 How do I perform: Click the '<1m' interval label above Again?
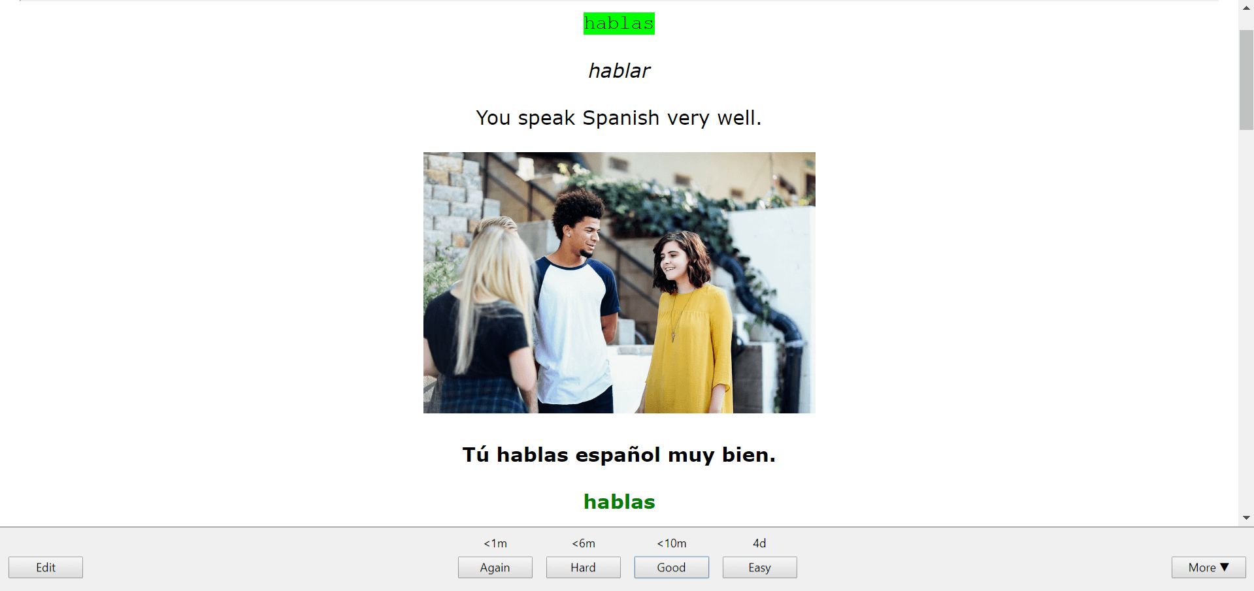coord(495,543)
